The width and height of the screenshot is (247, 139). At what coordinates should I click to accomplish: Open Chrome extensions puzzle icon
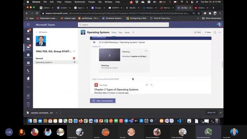pyautogui.click(x=210, y=14)
